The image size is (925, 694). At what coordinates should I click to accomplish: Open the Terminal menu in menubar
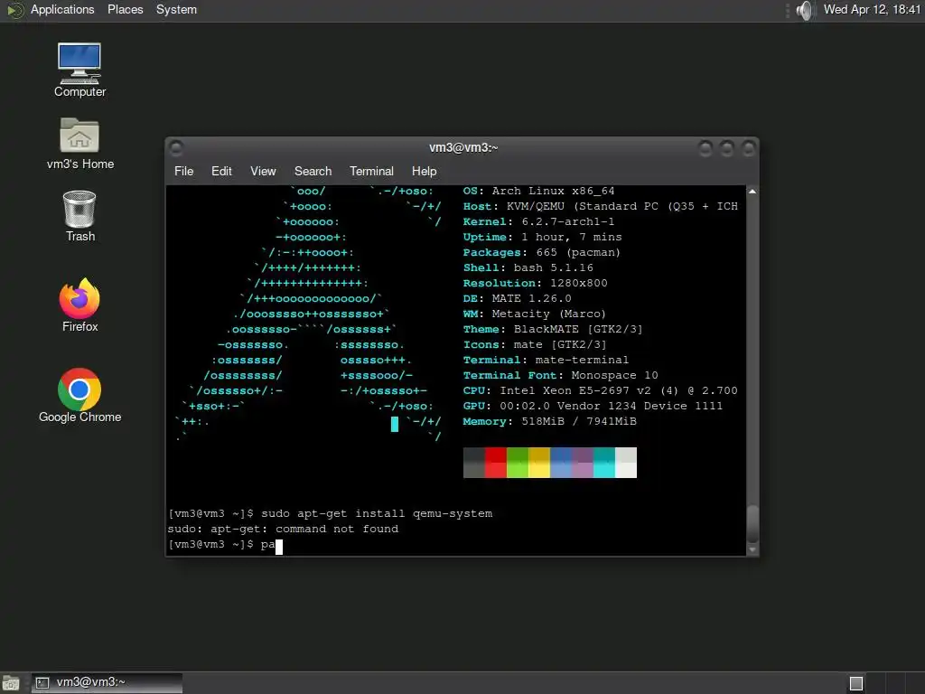pos(371,171)
